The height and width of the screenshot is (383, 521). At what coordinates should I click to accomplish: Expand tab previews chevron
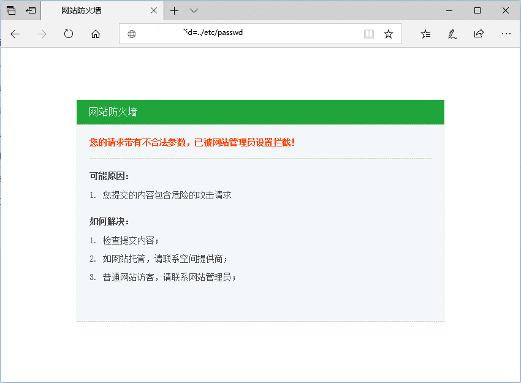click(x=194, y=10)
